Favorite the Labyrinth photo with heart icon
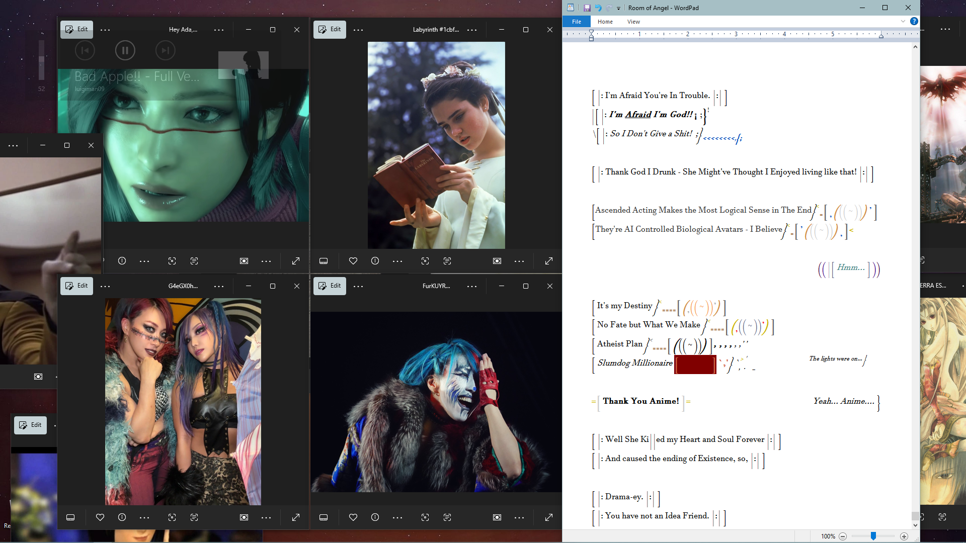 coord(353,261)
